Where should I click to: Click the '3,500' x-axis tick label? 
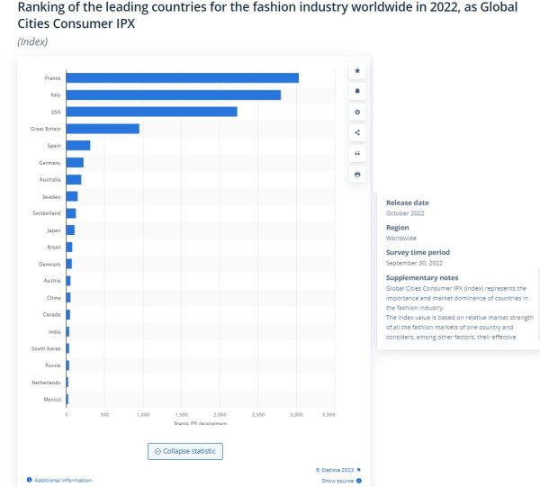click(328, 415)
